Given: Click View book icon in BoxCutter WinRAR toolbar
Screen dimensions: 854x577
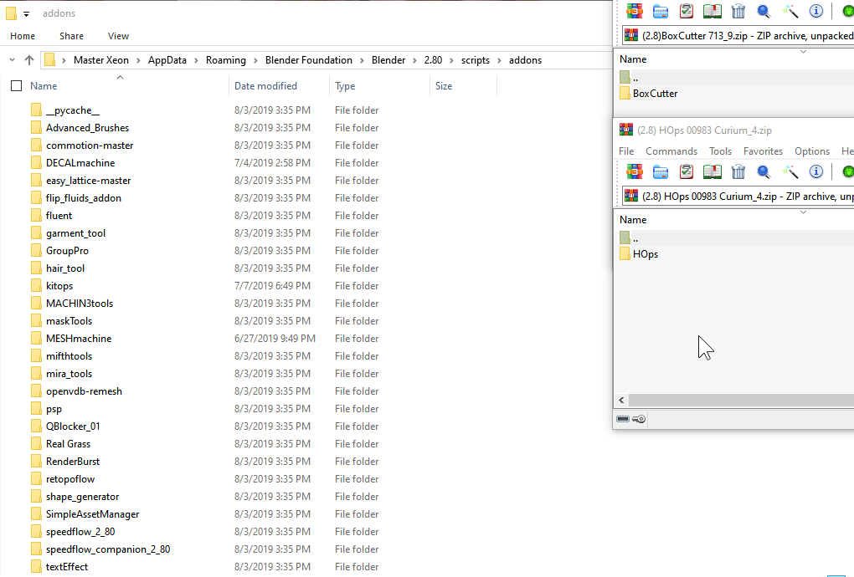Looking at the screenshot, I should tap(712, 11).
